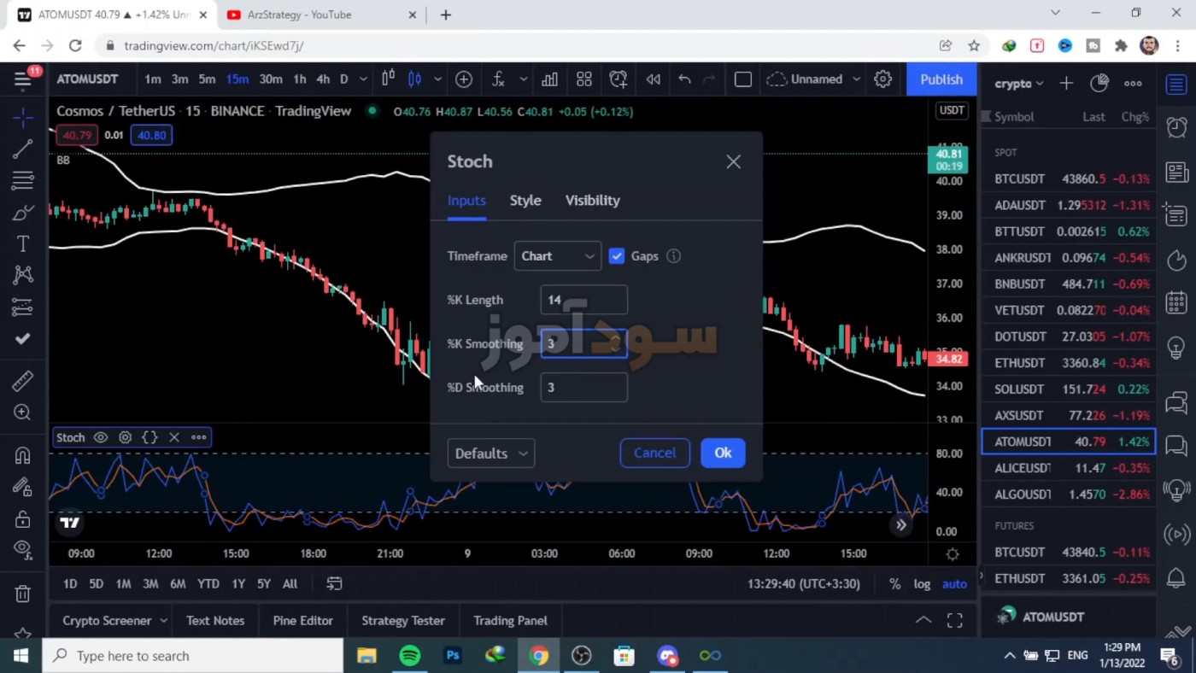Open the Strategy Tester tab
The height and width of the screenshot is (673, 1196).
pyautogui.click(x=403, y=621)
